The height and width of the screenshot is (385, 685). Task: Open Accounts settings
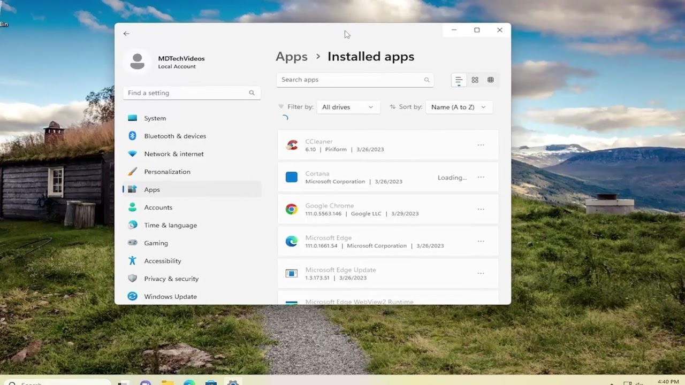pyautogui.click(x=192, y=207)
